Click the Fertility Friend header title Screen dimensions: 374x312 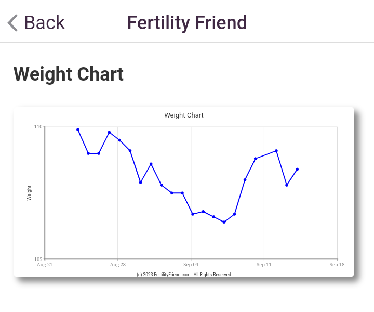pyautogui.click(x=187, y=23)
